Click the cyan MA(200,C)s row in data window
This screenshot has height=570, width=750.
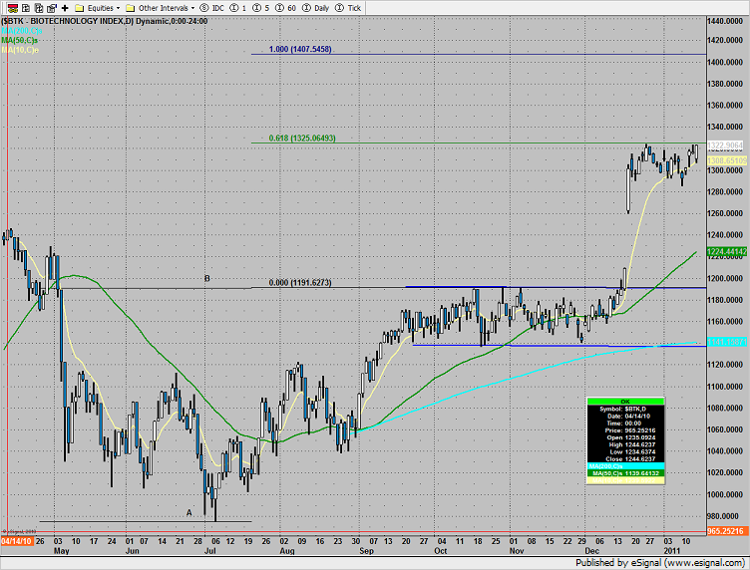(x=625, y=466)
